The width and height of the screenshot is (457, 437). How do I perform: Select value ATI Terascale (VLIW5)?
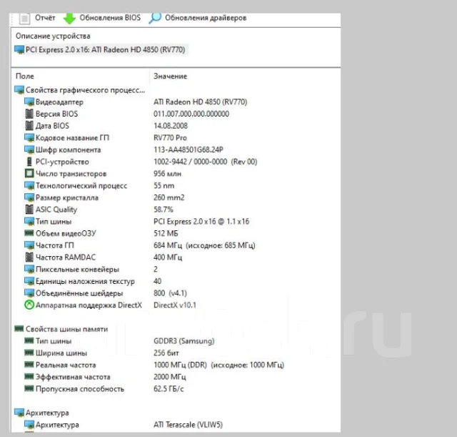[x=188, y=425]
